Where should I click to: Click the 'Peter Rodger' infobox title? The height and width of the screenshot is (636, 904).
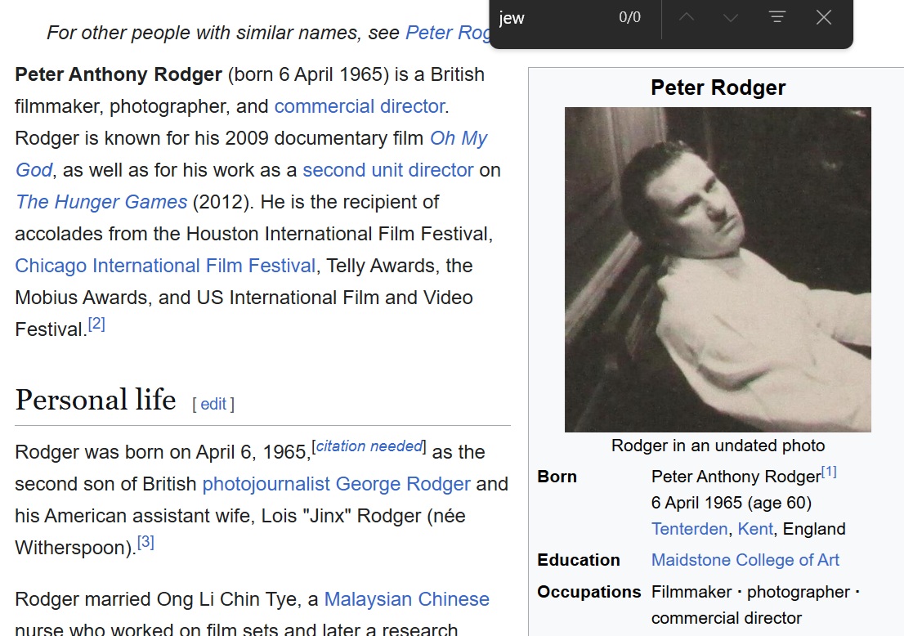718,87
